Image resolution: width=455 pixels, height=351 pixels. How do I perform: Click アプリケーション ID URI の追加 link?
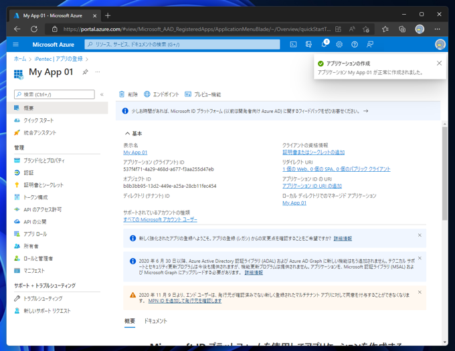pyautogui.click(x=312, y=186)
